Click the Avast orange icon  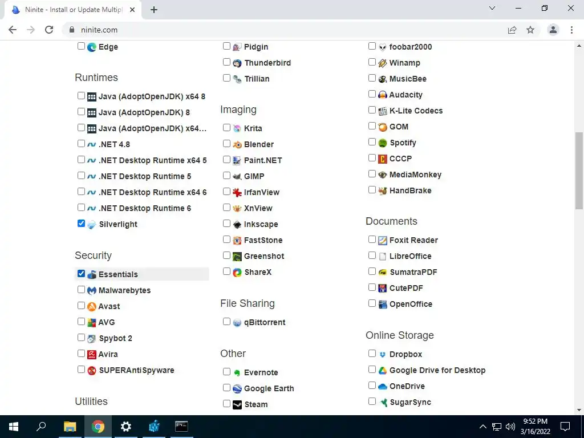coord(92,307)
